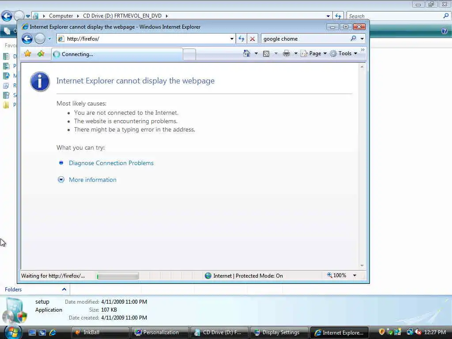Click Switch between windows quick launch icon
This screenshot has width=452, height=339.
point(42,332)
